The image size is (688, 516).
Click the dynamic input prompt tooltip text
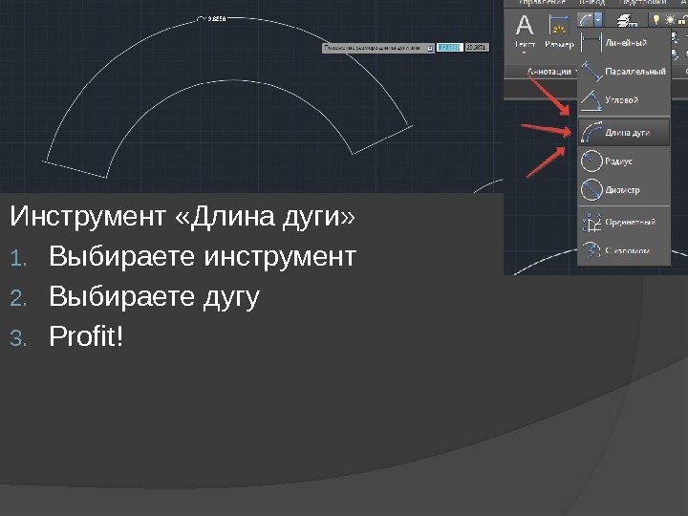coord(373,48)
